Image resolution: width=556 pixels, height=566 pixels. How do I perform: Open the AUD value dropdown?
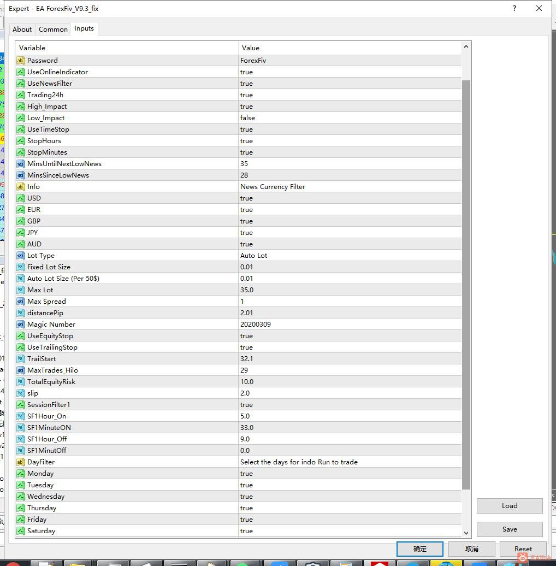click(350, 244)
